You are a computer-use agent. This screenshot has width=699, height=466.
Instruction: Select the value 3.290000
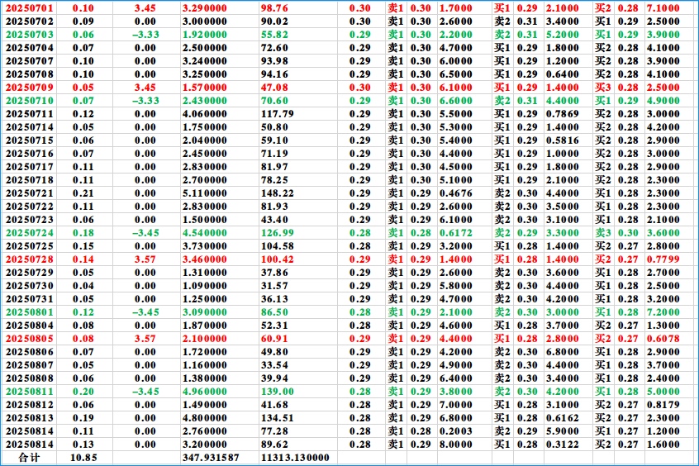click(x=205, y=8)
